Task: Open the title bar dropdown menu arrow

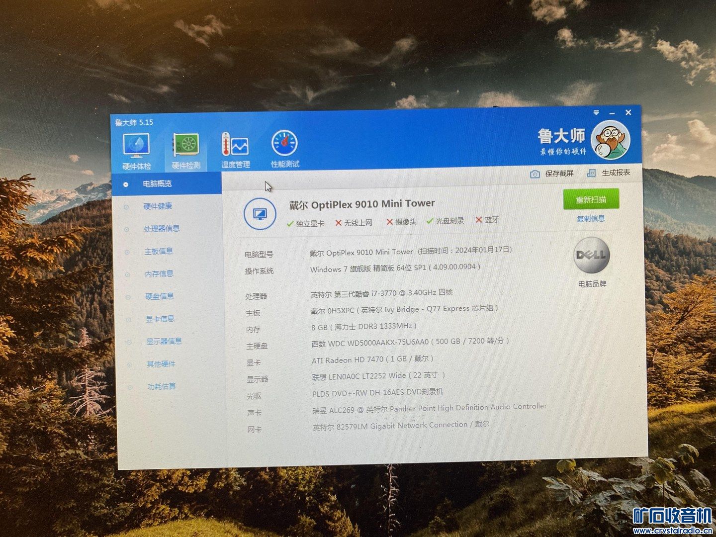Action: coord(596,113)
